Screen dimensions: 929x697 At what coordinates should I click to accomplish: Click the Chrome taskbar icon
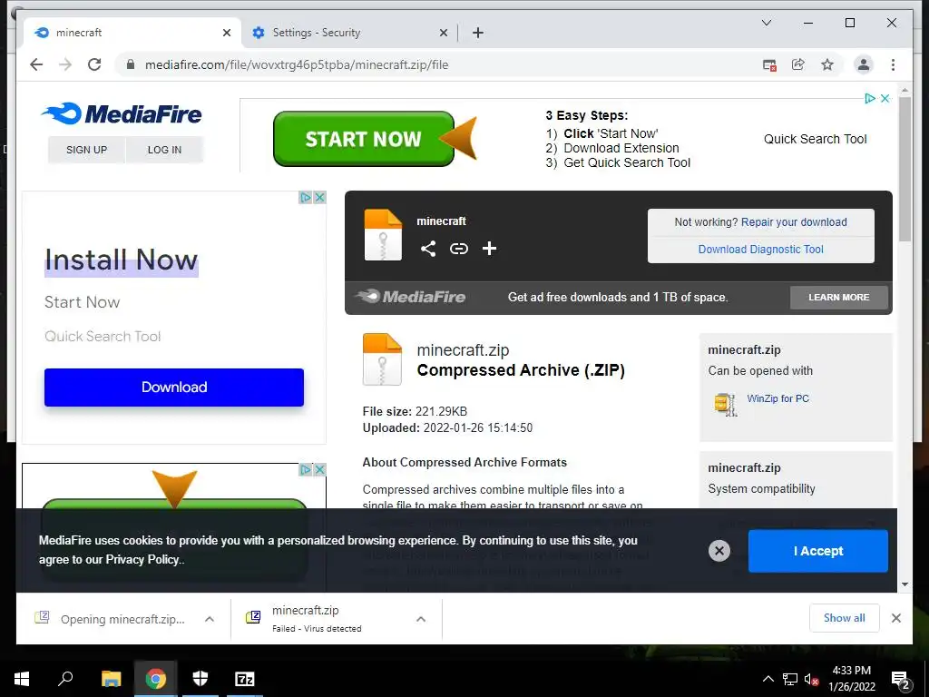(x=156, y=679)
